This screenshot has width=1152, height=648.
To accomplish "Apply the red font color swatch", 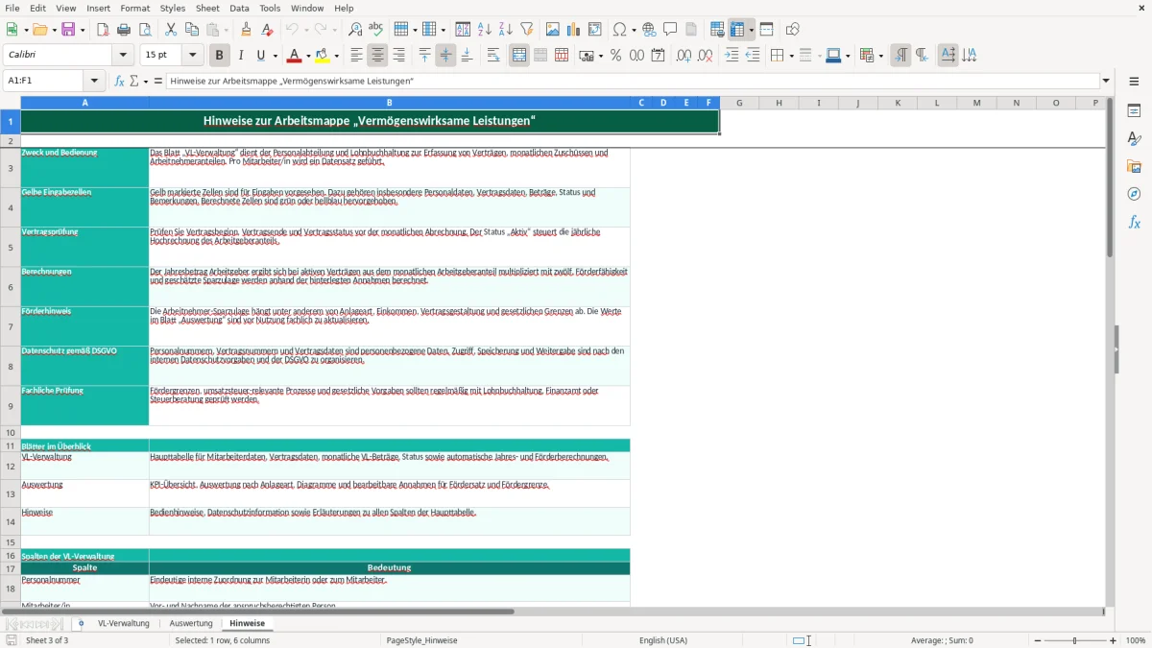I will 296,56.
